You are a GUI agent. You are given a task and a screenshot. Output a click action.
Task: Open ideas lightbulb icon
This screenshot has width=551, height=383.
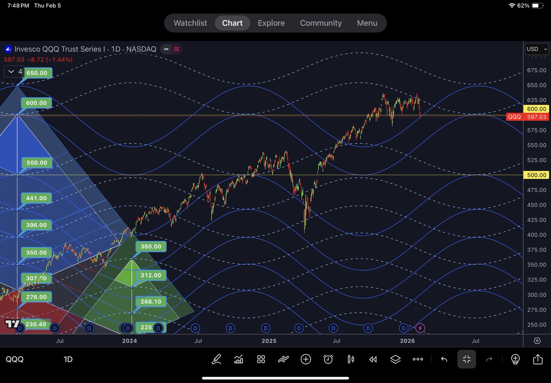tap(515, 360)
